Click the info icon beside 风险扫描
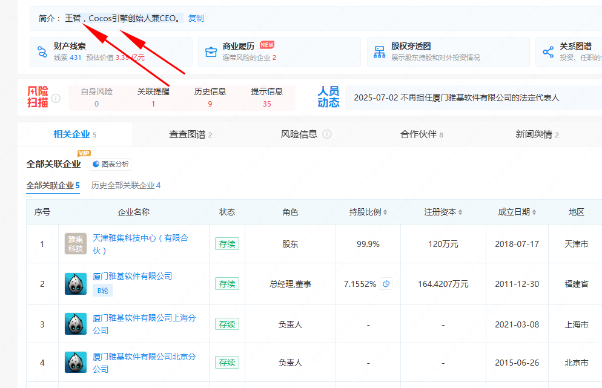The width and height of the screenshot is (602, 388). 56,98
